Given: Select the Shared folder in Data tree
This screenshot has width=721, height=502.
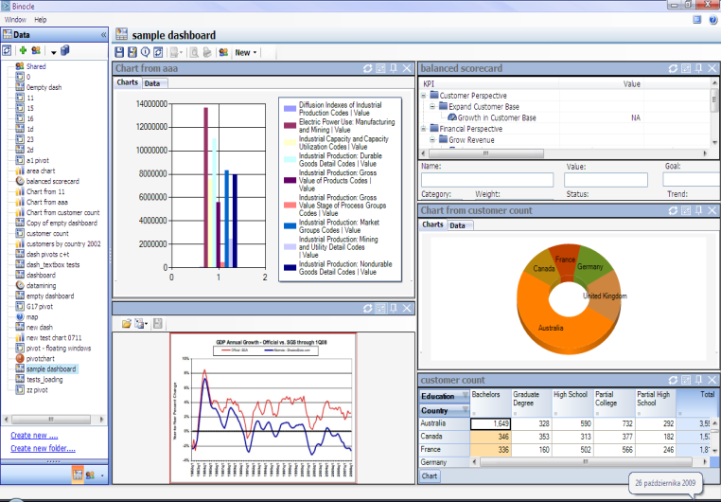Looking at the screenshot, I should coord(36,66).
